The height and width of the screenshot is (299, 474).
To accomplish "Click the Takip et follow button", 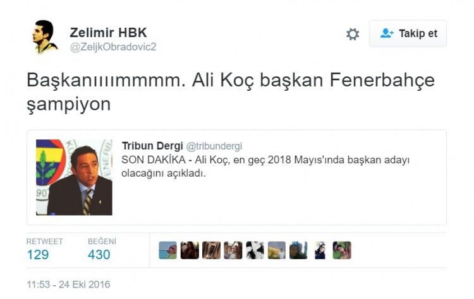I will 408,33.
